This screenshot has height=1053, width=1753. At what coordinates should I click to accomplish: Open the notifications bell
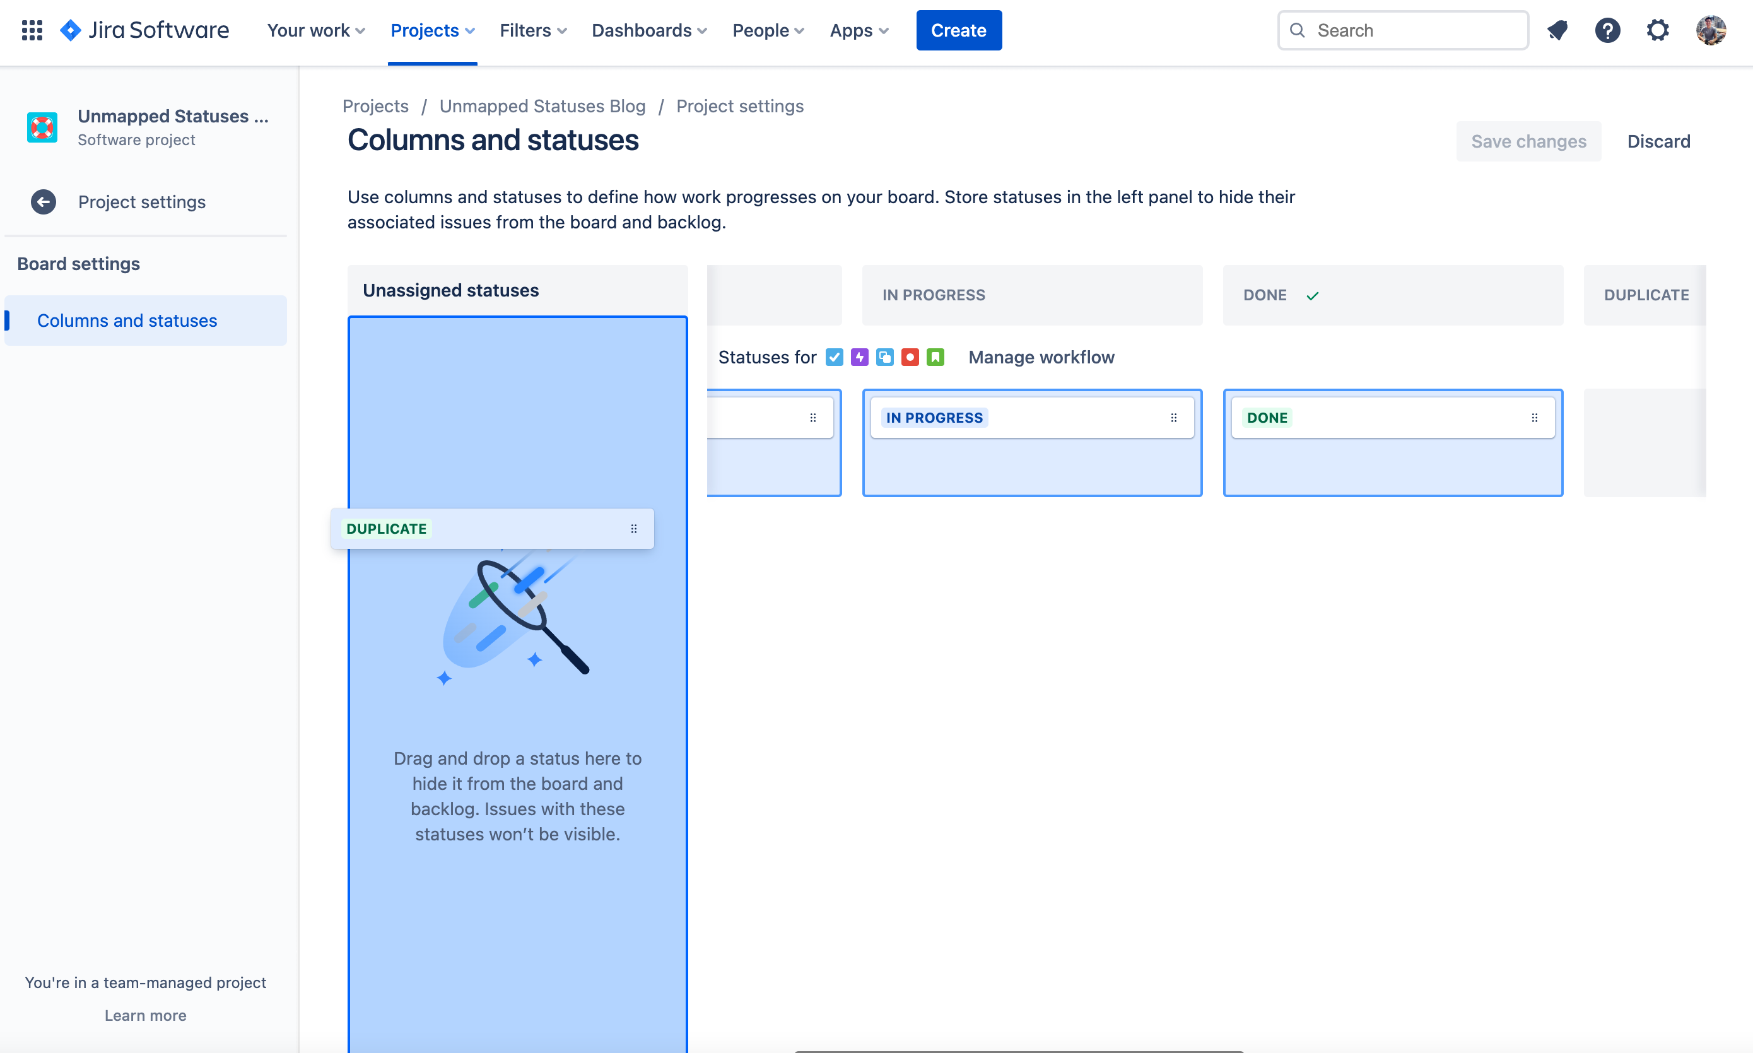tap(1557, 30)
